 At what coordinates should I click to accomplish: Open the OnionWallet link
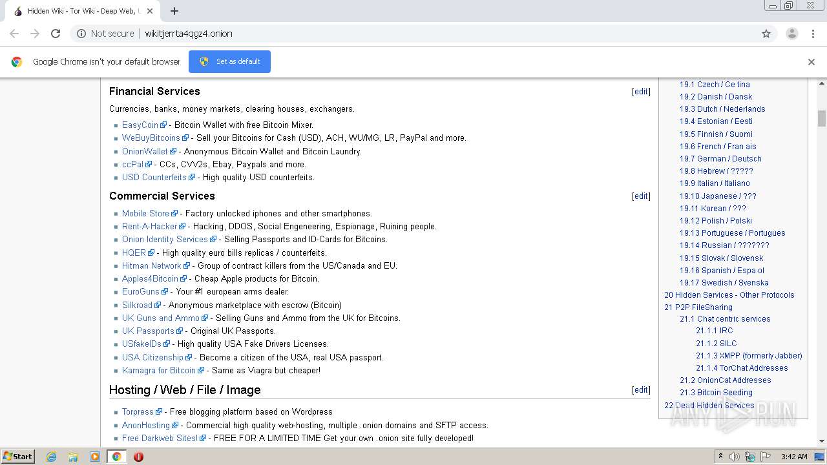[x=145, y=152]
